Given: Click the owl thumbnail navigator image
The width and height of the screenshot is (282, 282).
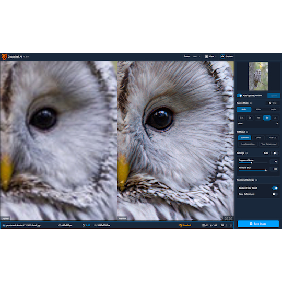Looking at the screenshot, I should [258, 76].
